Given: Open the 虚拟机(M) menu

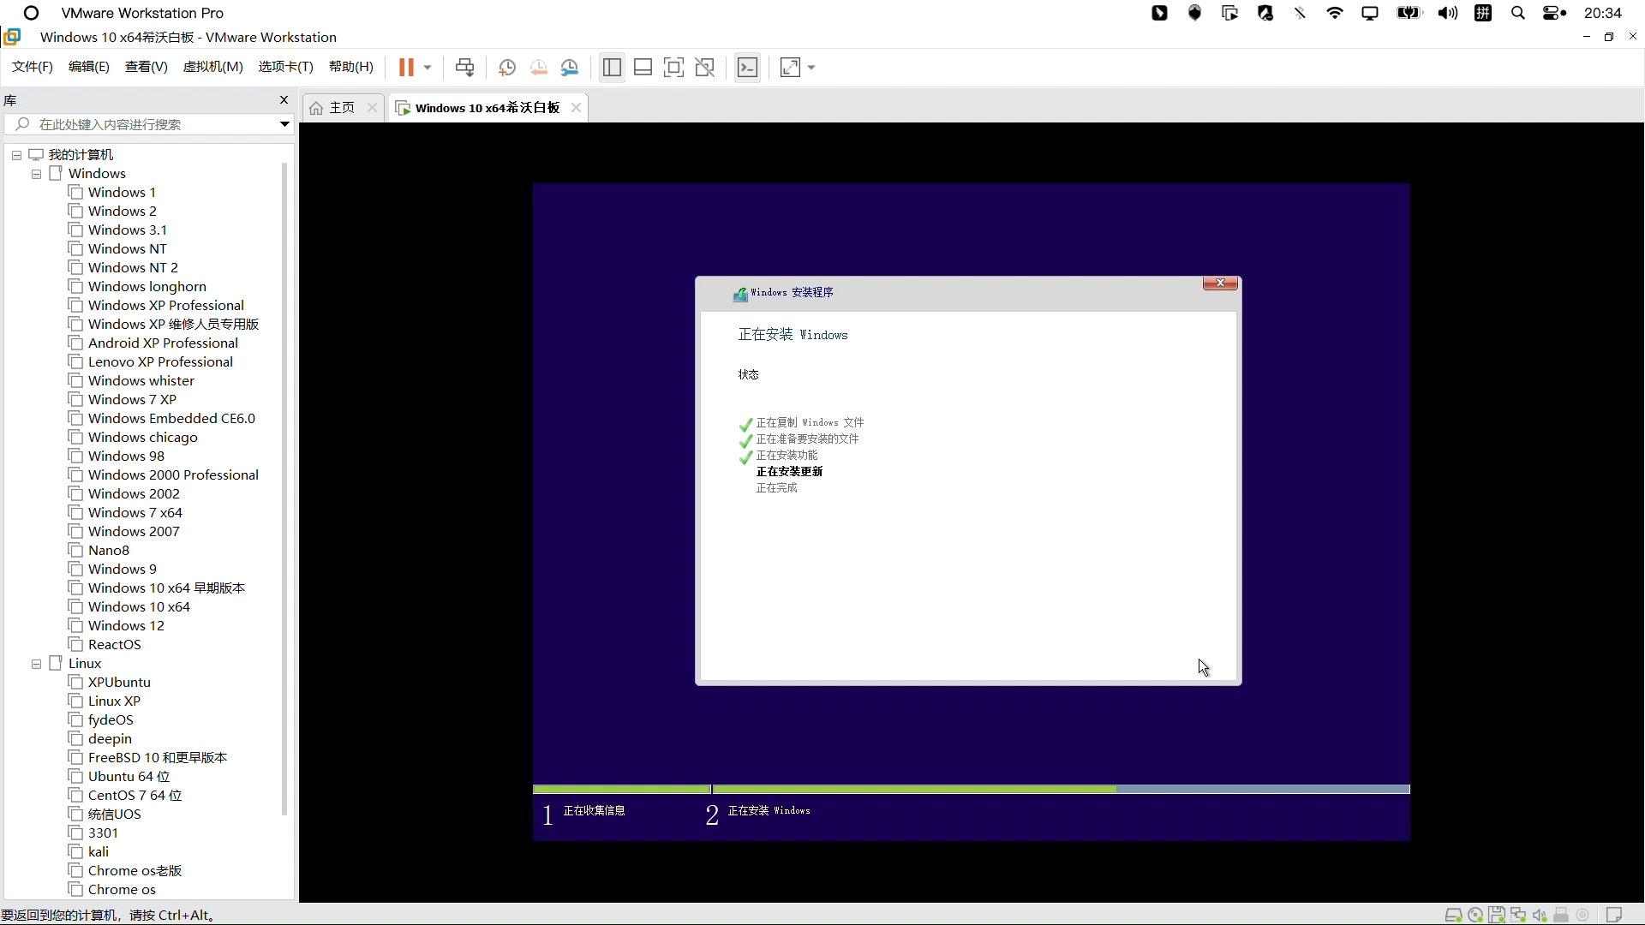Looking at the screenshot, I should pyautogui.click(x=213, y=67).
